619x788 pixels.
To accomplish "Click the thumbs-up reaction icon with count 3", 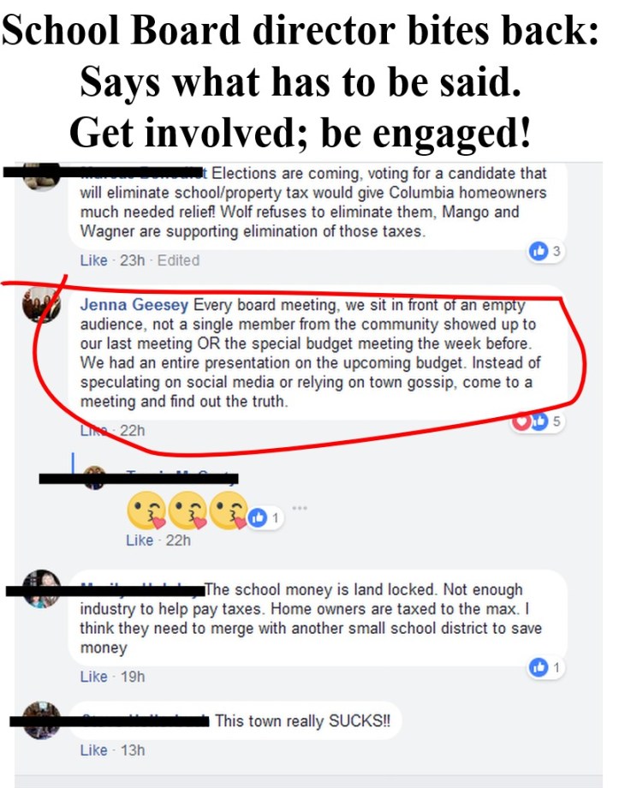I will coord(539,251).
